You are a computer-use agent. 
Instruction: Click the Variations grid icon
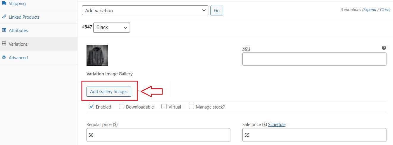4,44
